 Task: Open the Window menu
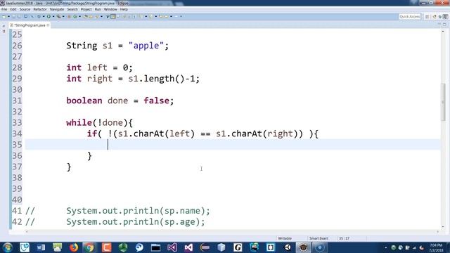(x=110, y=9)
